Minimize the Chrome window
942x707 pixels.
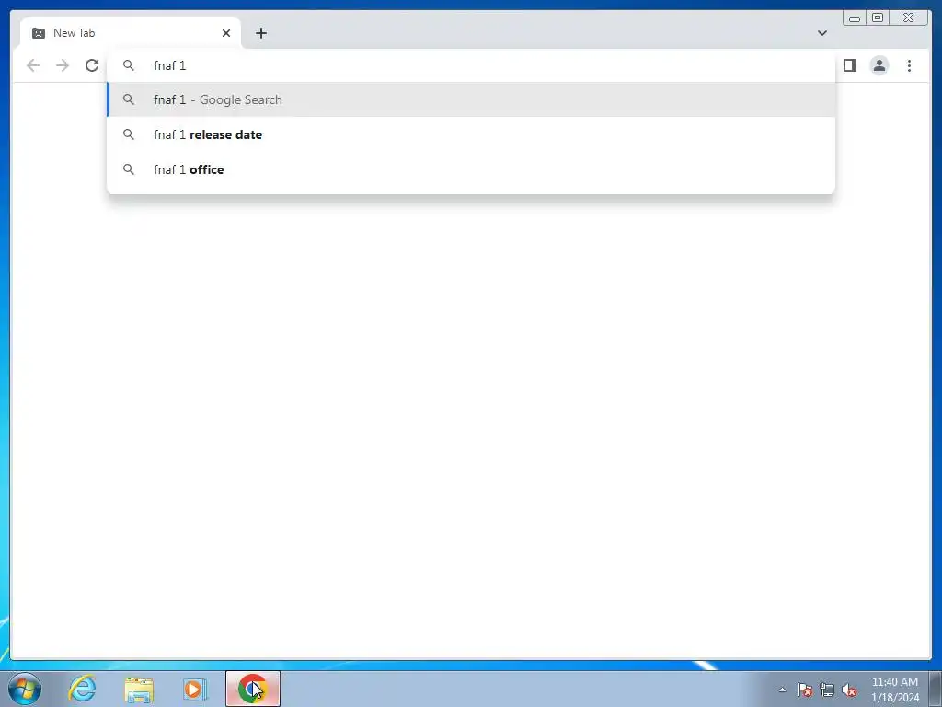tap(855, 18)
